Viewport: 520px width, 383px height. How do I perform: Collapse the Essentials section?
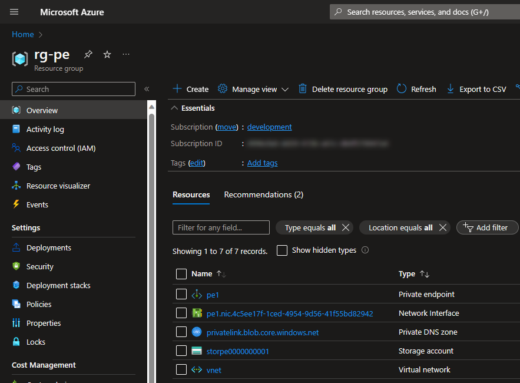(x=174, y=108)
